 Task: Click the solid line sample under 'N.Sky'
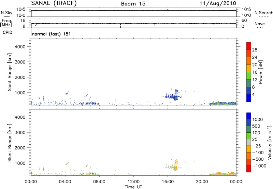click(6, 16)
